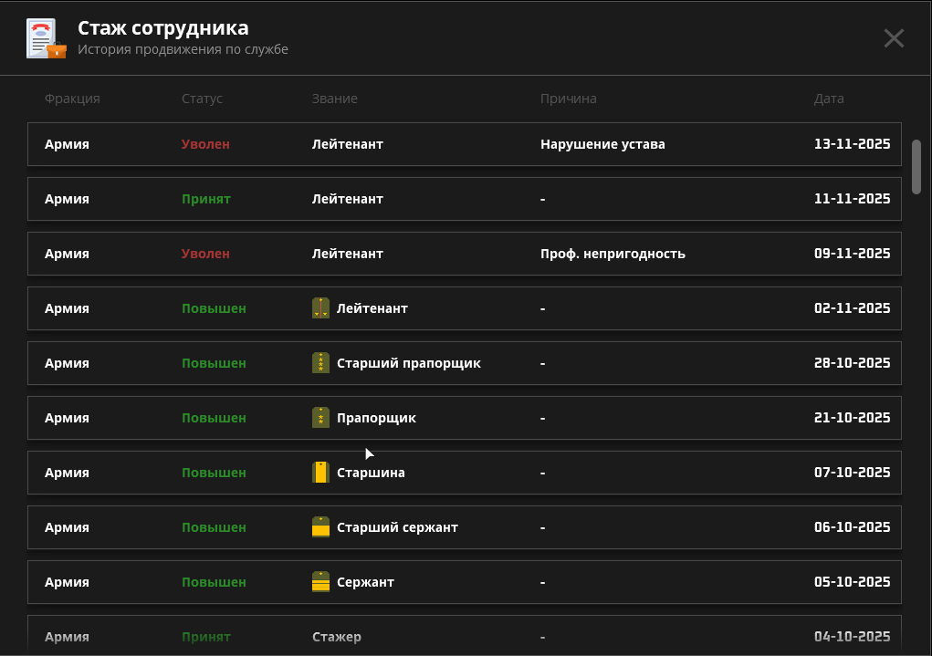Click the Lieutenant rank insignia icon
This screenshot has height=656, width=932.
[x=320, y=308]
